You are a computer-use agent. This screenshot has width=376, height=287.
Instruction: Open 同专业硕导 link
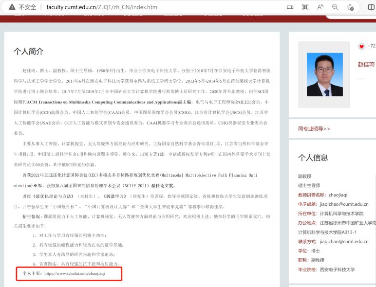pyautogui.click(x=314, y=129)
